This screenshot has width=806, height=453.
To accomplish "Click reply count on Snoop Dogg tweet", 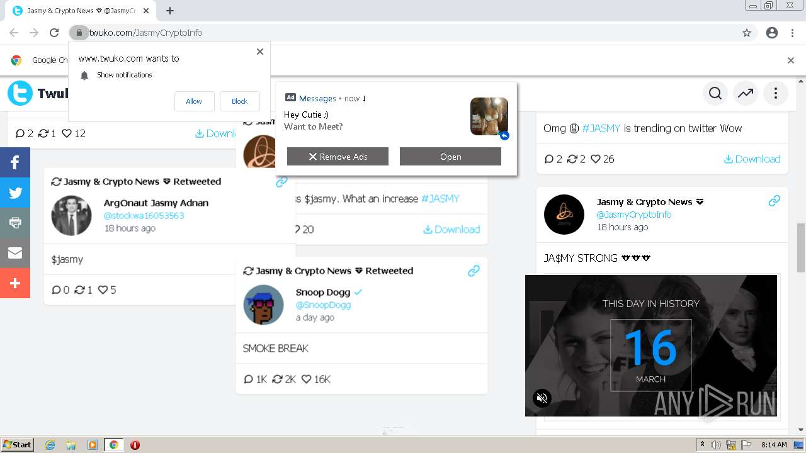I will [256, 379].
